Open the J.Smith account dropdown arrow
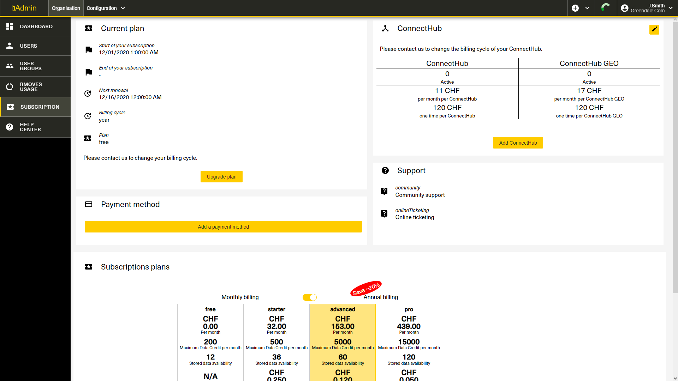The image size is (678, 381). click(x=671, y=8)
